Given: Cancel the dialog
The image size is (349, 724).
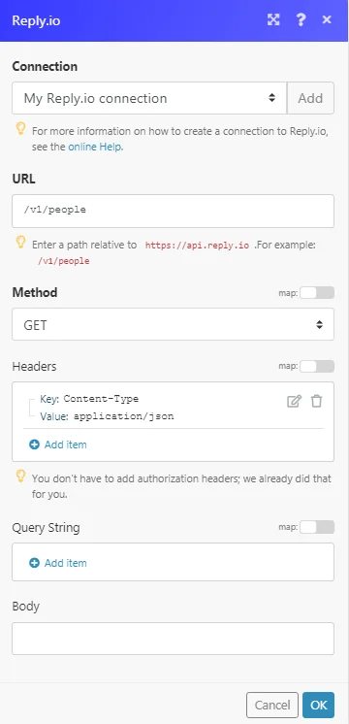Looking at the screenshot, I should click(272, 705).
